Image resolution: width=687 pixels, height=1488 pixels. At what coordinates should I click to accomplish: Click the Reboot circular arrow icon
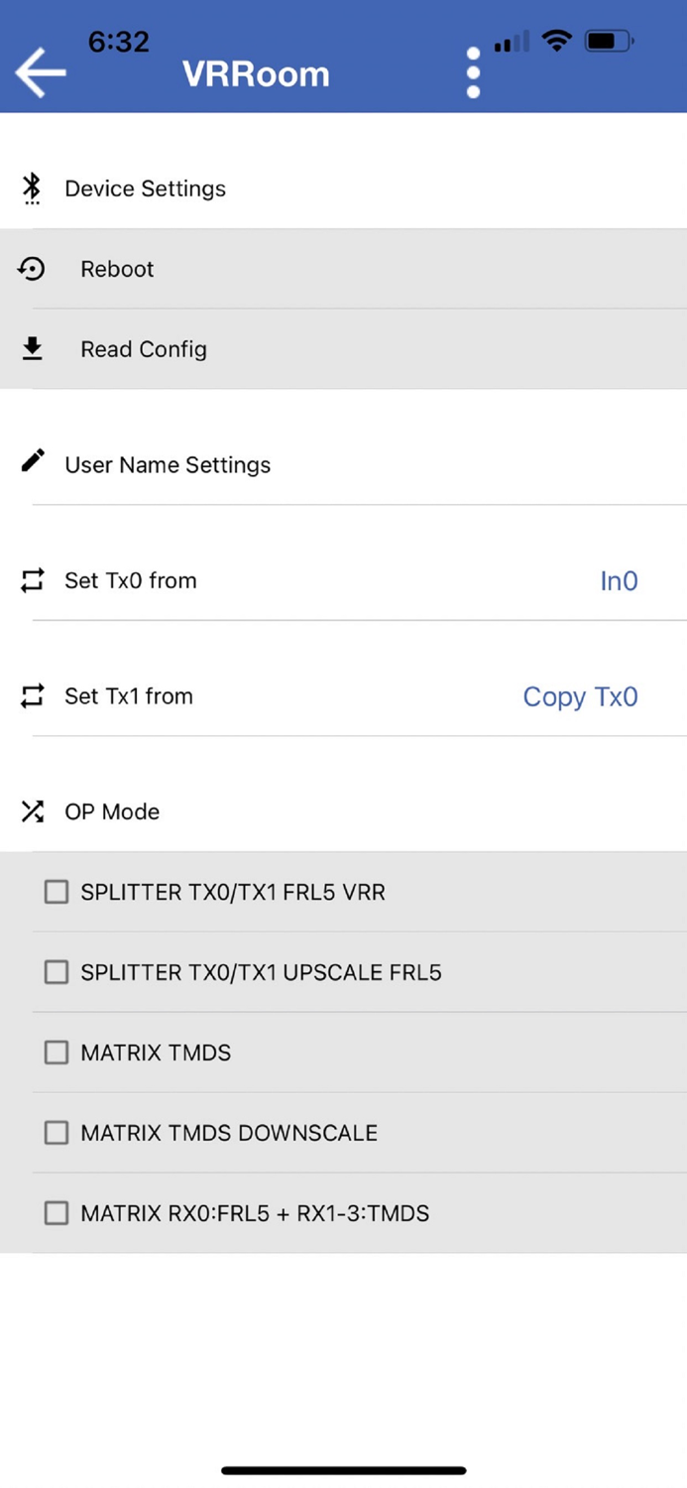32,269
